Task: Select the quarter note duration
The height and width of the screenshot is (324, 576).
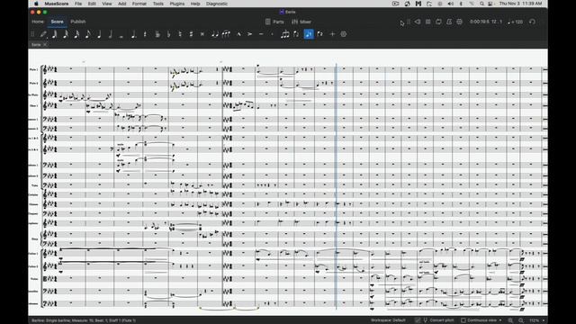Action: [99, 34]
